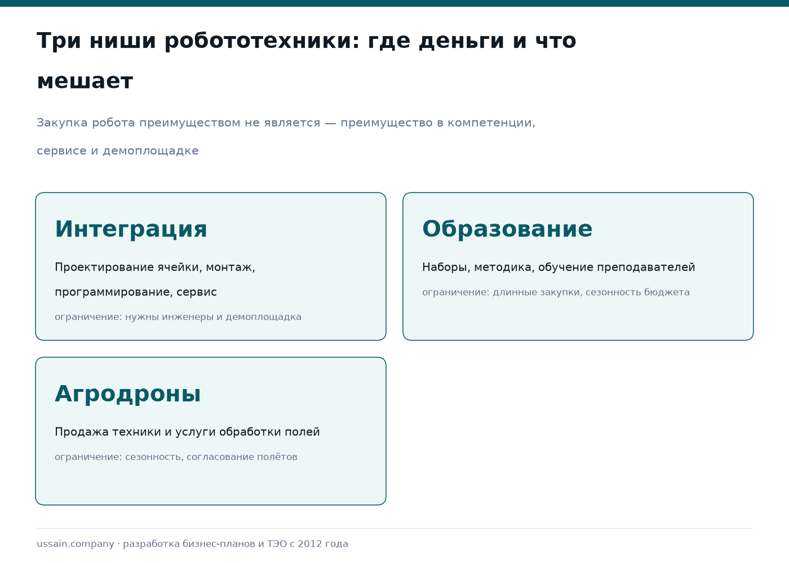This screenshot has height=563, width=789.
Task: Click the subtitle starting "Закупка робота преимуществом не является"
Action: (286, 136)
